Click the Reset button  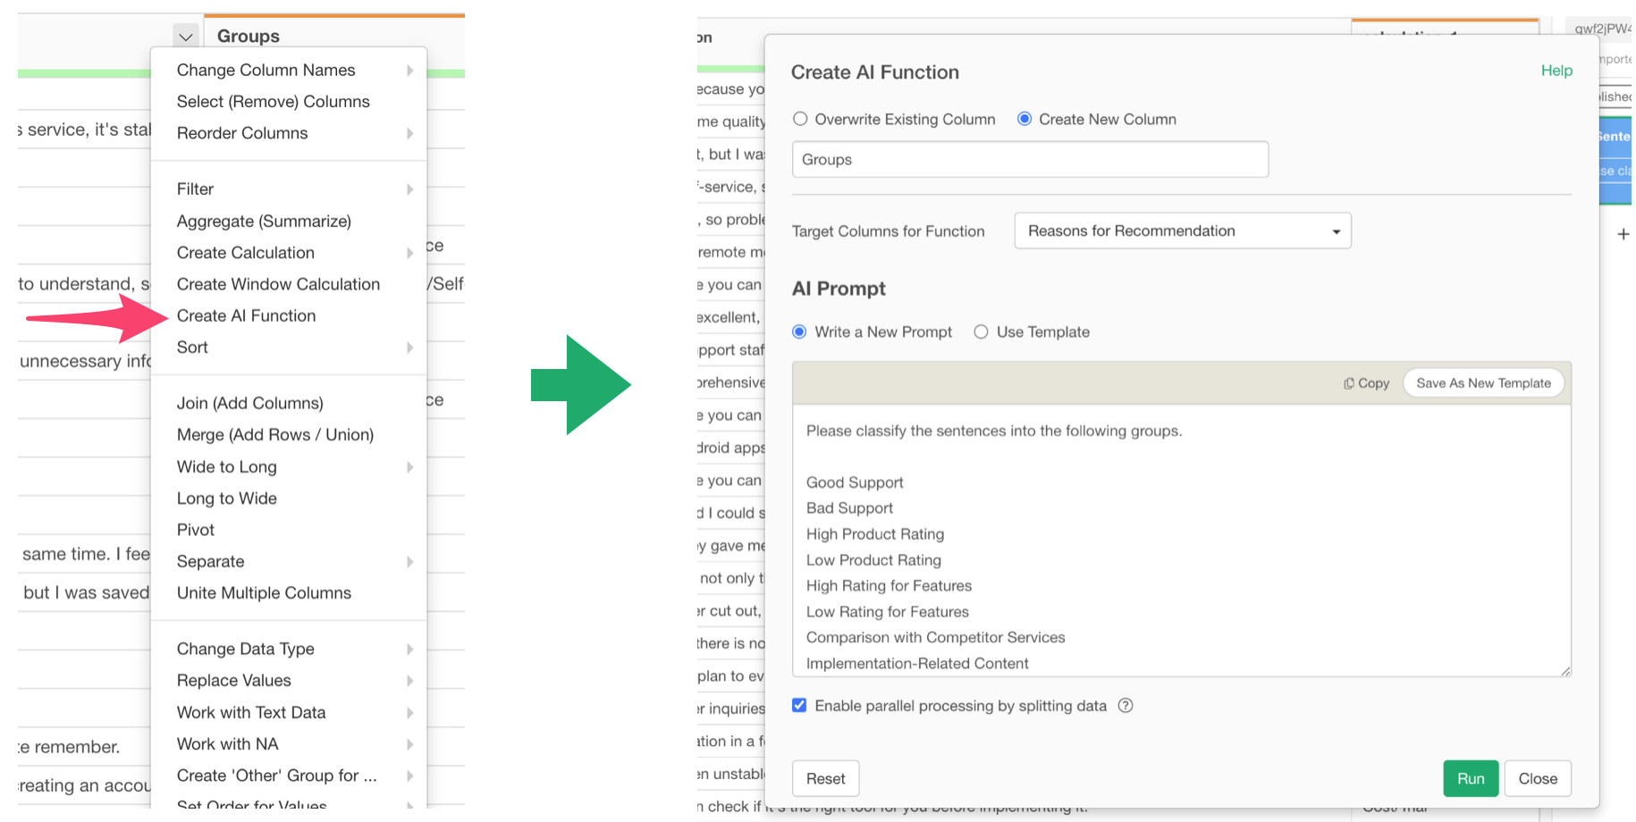pyautogui.click(x=826, y=779)
